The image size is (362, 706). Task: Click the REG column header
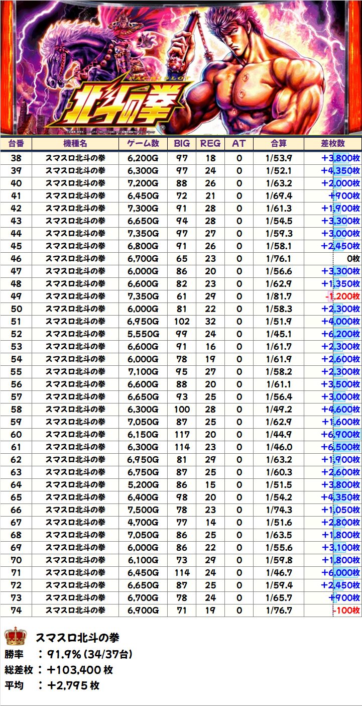(210, 143)
